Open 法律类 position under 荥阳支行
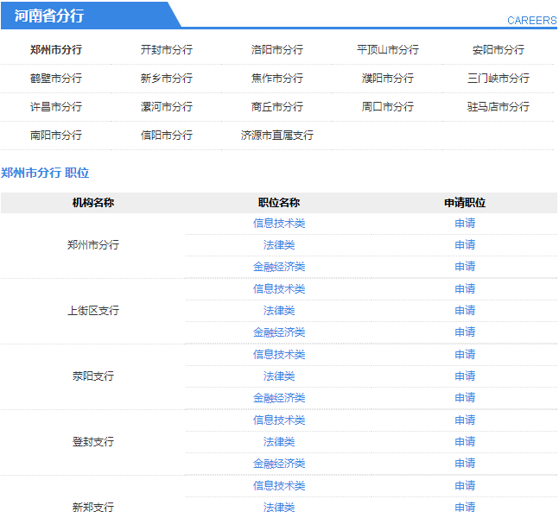The height and width of the screenshot is (518, 559). [x=279, y=376]
